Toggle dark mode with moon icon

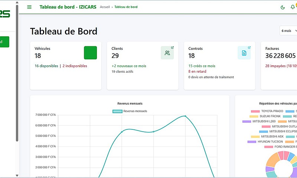283,7
